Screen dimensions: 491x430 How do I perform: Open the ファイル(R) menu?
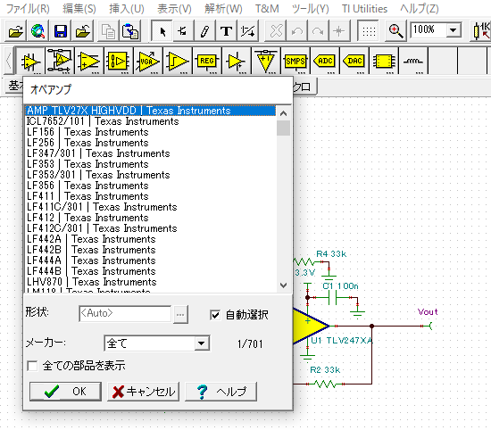[28, 9]
